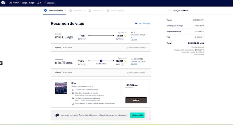Click the moon icon beside 03:10 arrival
Screen dimensions: 233x125
[x=126, y=61]
